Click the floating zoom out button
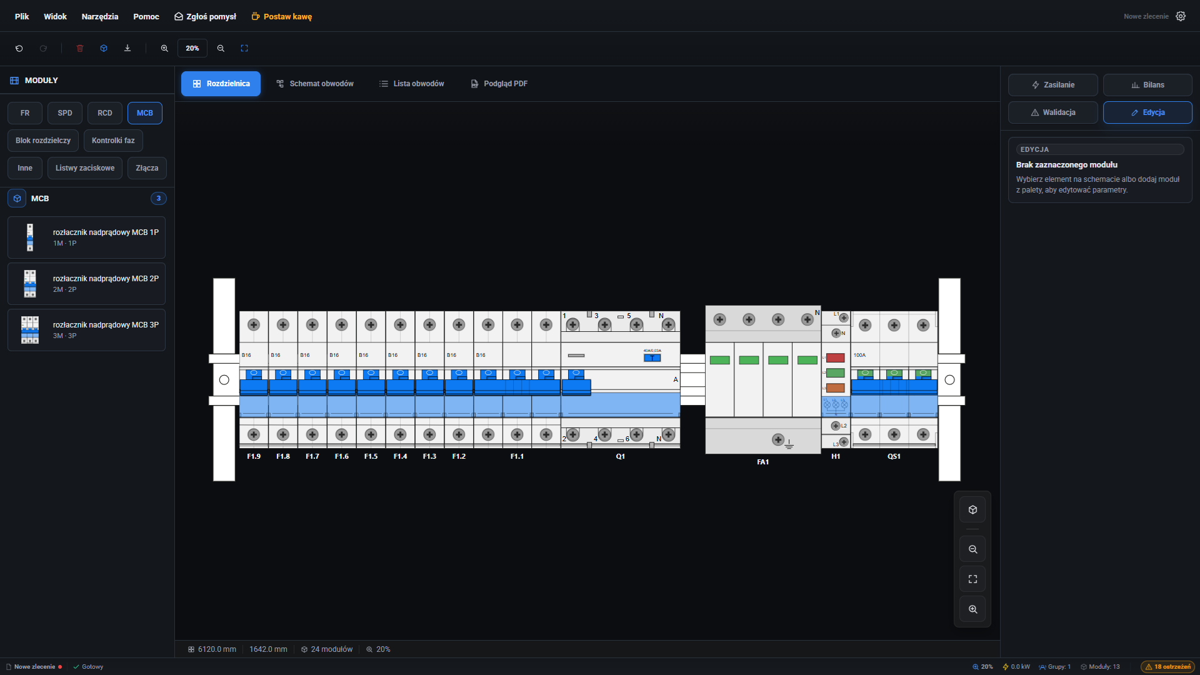Screen dimensions: 1200x675 [x=972, y=549]
